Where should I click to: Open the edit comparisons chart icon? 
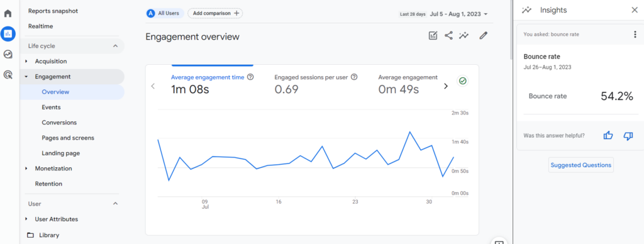(x=433, y=36)
